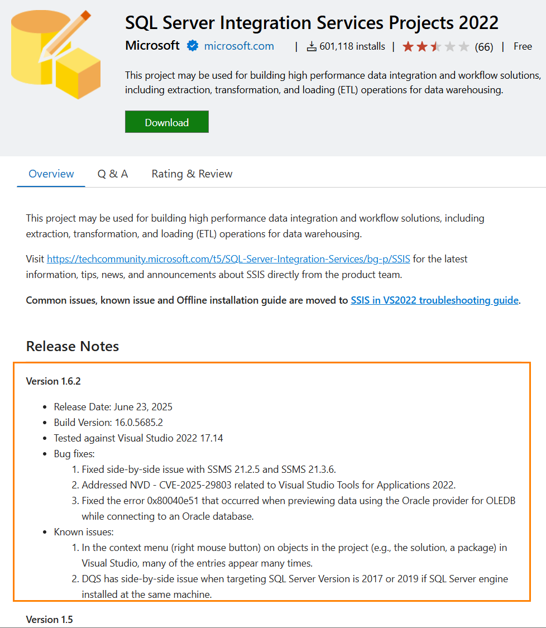Viewport: 546px width, 628px height.
Task: Click the SSMS side-by-side bug fix line
Action: (209, 469)
